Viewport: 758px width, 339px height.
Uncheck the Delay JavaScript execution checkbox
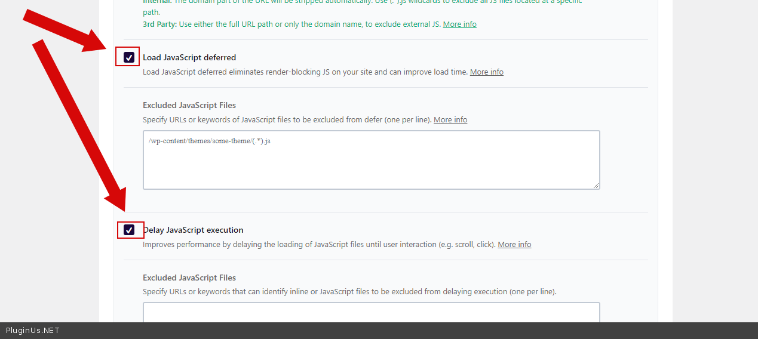pos(129,230)
